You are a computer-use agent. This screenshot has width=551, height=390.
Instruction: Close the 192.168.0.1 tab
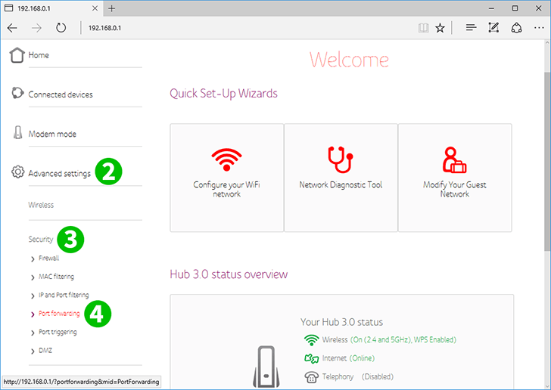[95, 8]
